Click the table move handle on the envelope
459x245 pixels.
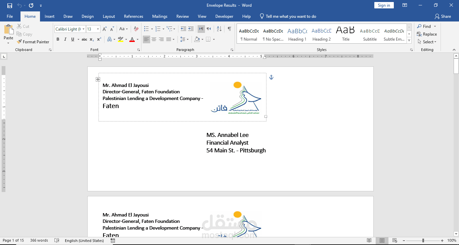tap(98, 80)
